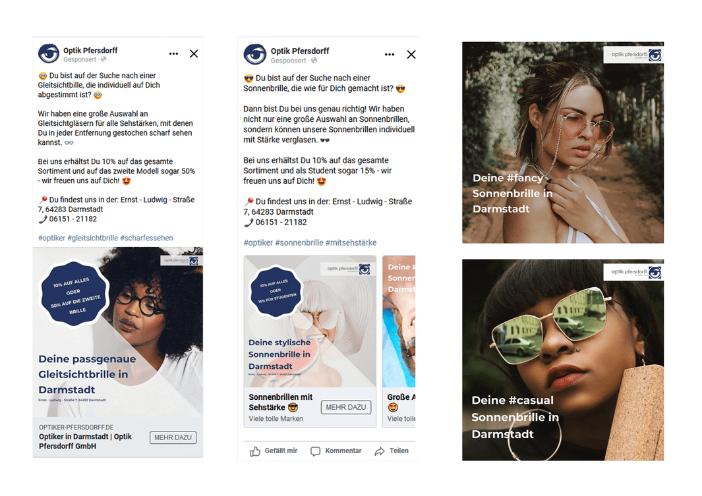Open the #casual Sonnenbrille ad image

point(563,360)
